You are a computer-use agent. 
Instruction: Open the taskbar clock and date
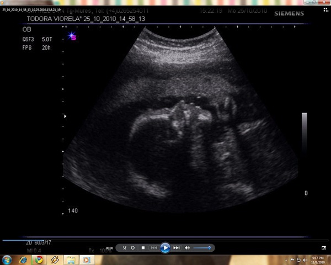(x=318, y=260)
